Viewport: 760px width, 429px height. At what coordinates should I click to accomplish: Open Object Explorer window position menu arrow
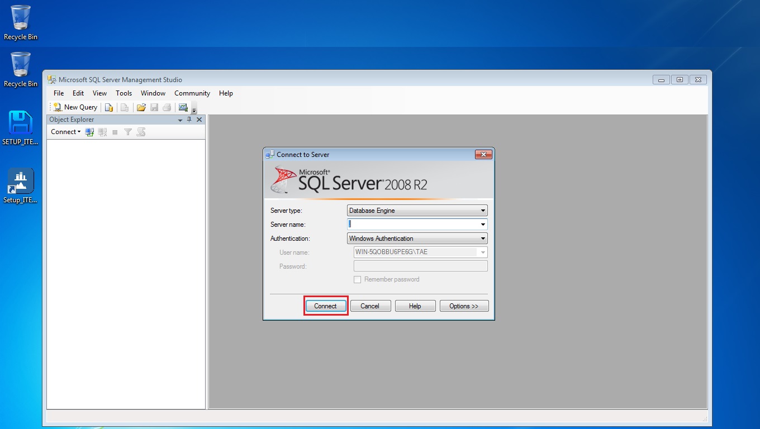click(180, 120)
